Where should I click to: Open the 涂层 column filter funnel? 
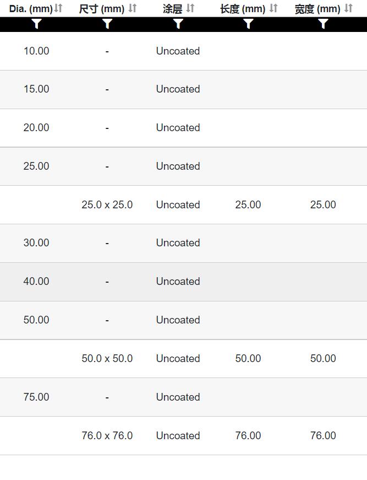178,24
